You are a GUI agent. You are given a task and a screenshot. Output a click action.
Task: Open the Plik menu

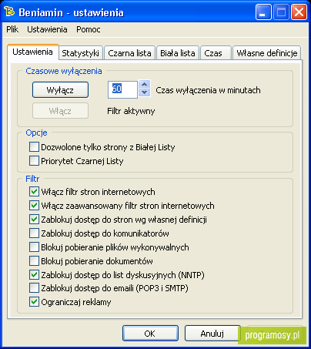click(12, 29)
